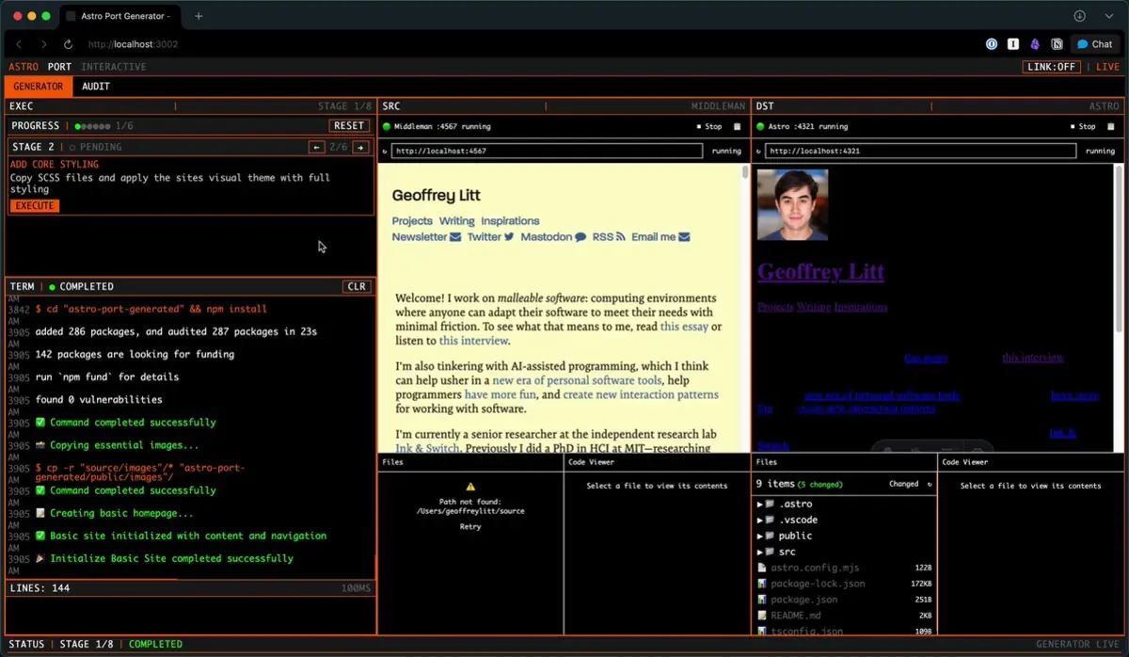Click the browser page reload icon

coord(68,44)
